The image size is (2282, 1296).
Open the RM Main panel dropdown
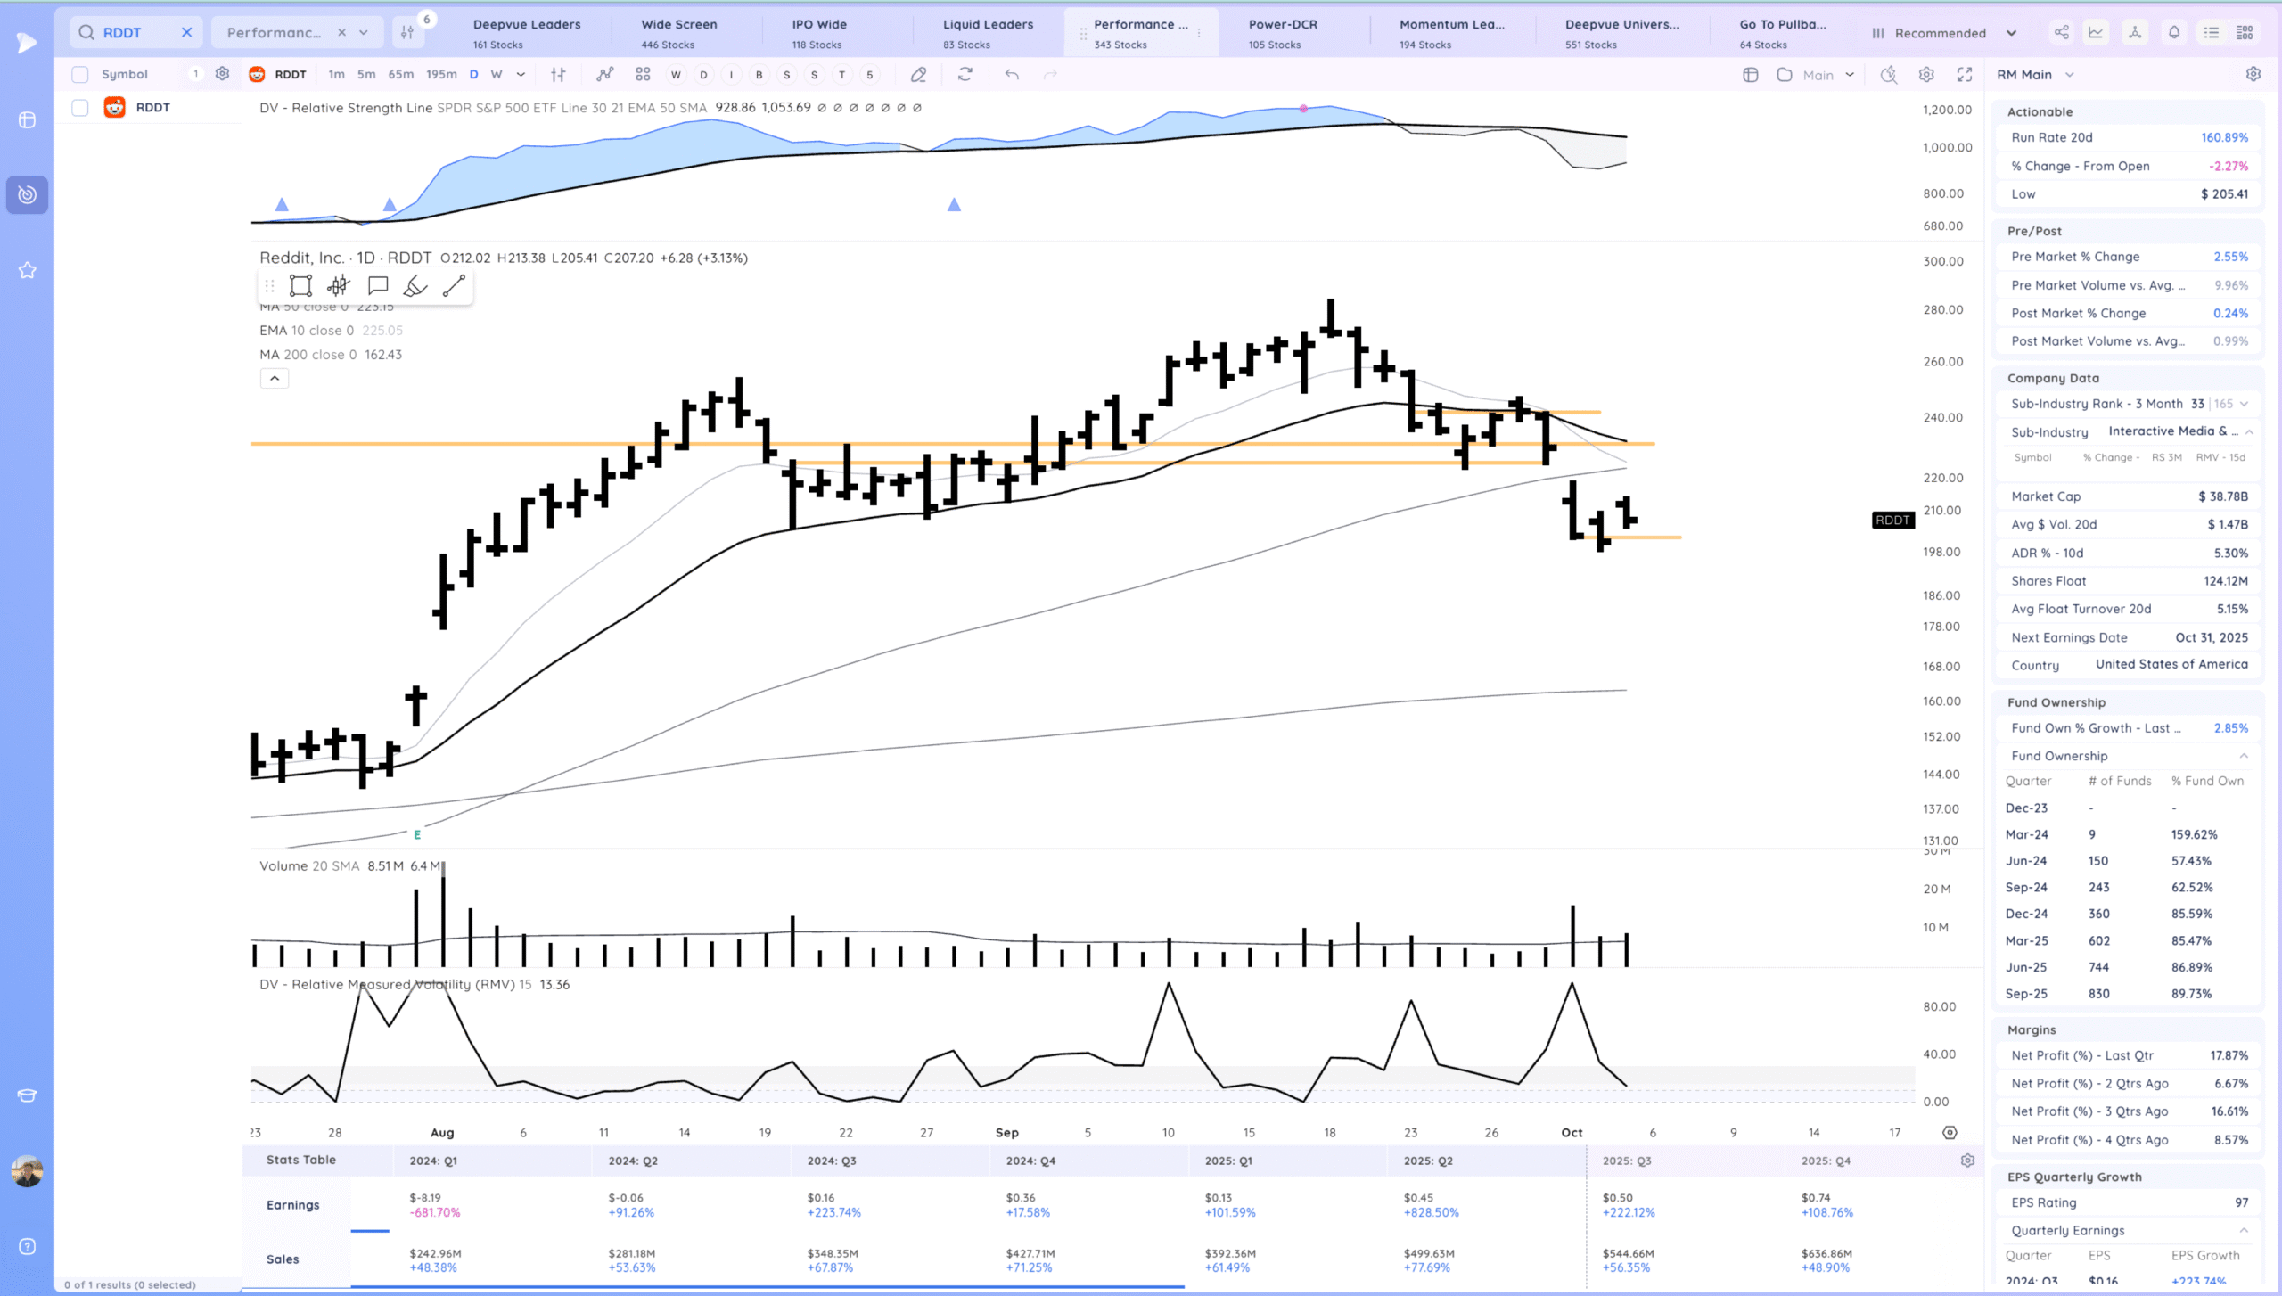click(2069, 75)
